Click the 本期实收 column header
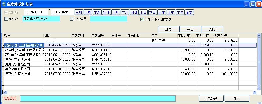The height and width of the screenshot is (104, 262). point(205,36)
